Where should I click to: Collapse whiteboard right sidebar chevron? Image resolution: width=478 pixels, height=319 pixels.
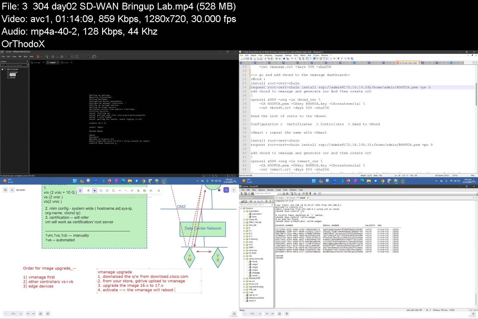coord(234,190)
